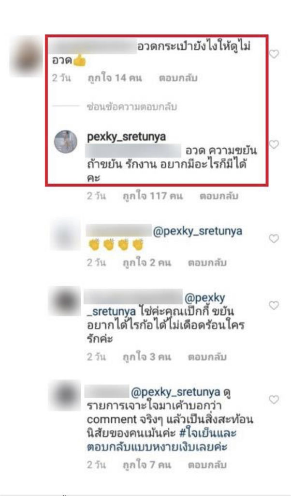Screen dimensions: 291x496
Task: Like the comment saying ใช่ค่ะคุณเป๊กกี้
Action: tap(274, 305)
